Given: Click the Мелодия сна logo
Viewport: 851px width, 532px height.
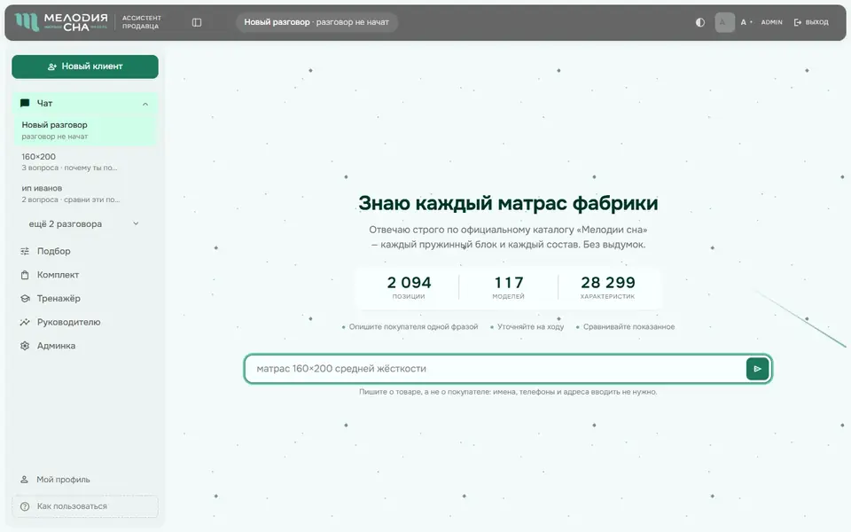Looking at the screenshot, I should pos(61,22).
